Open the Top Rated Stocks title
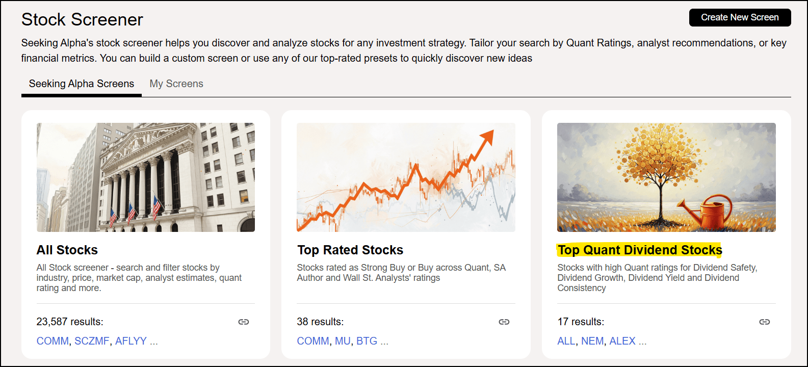 tap(350, 250)
